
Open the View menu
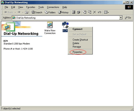click(21, 7)
